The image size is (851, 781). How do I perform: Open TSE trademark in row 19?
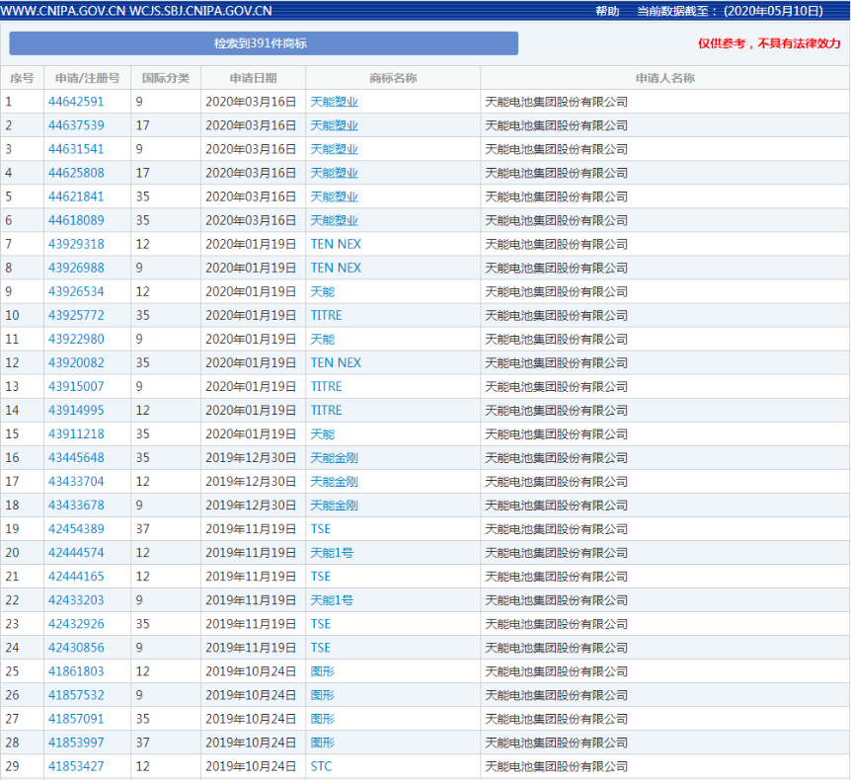tap(320, 528)
